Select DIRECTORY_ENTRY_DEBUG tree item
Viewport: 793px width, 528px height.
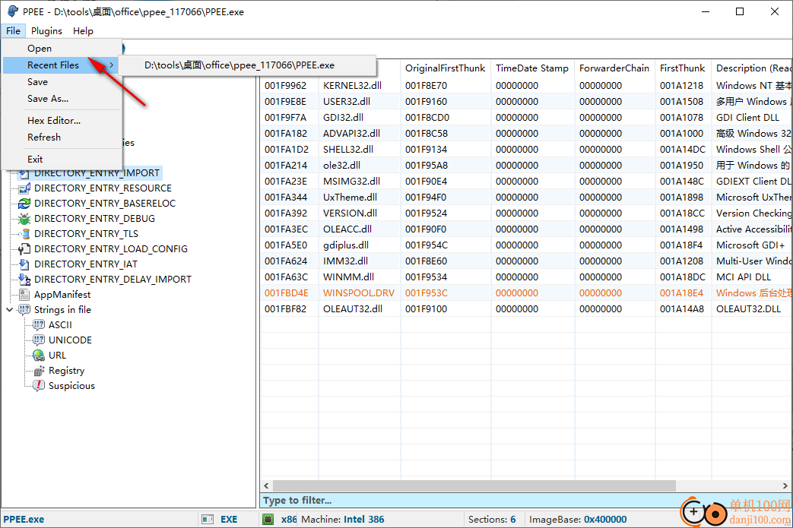click(94, 219)
